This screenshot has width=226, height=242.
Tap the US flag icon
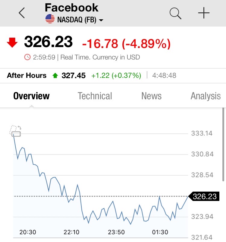click(50, 20)
